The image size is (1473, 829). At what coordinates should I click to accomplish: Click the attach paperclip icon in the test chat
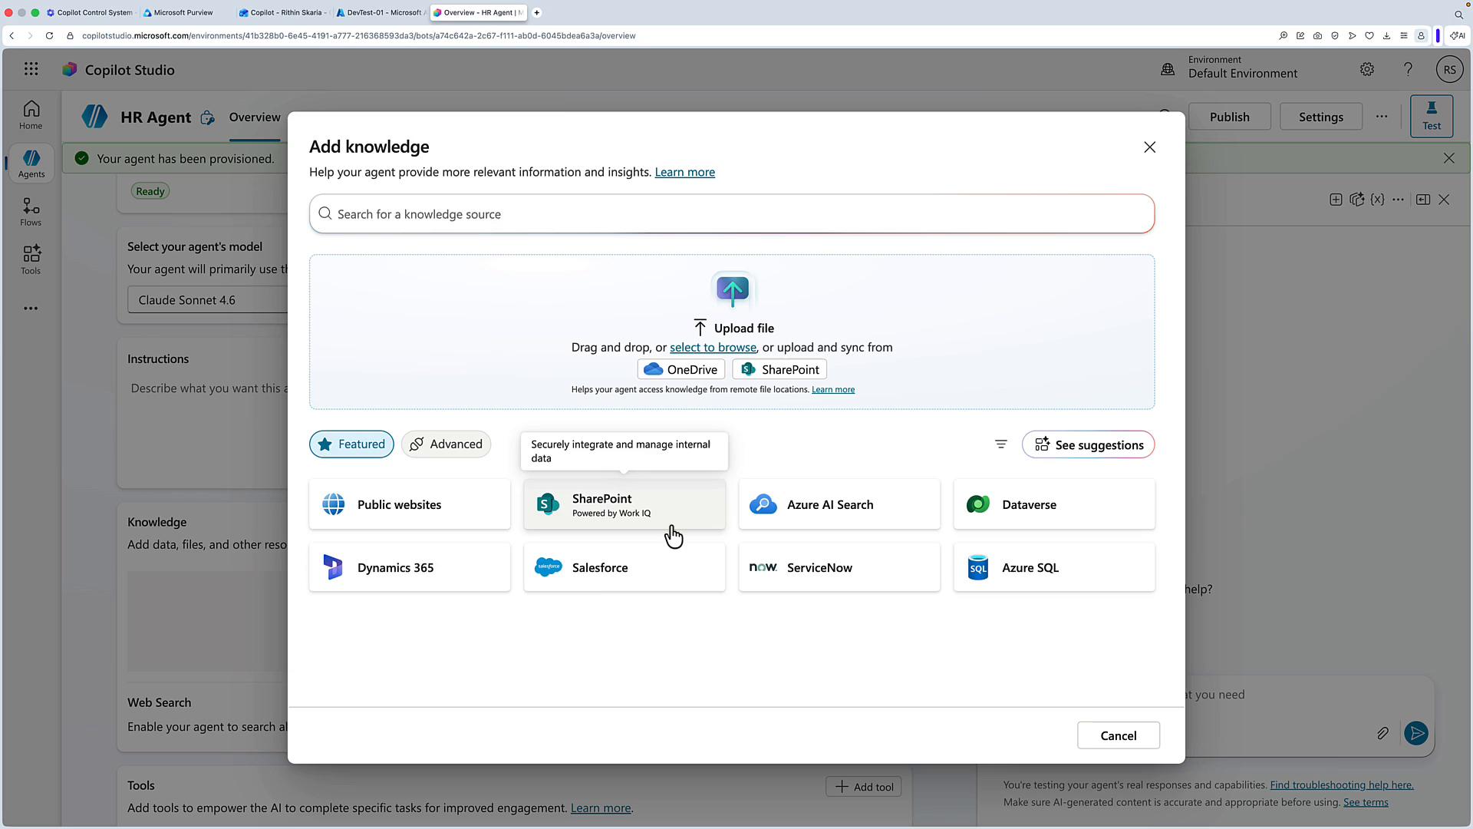[1382, 733]
